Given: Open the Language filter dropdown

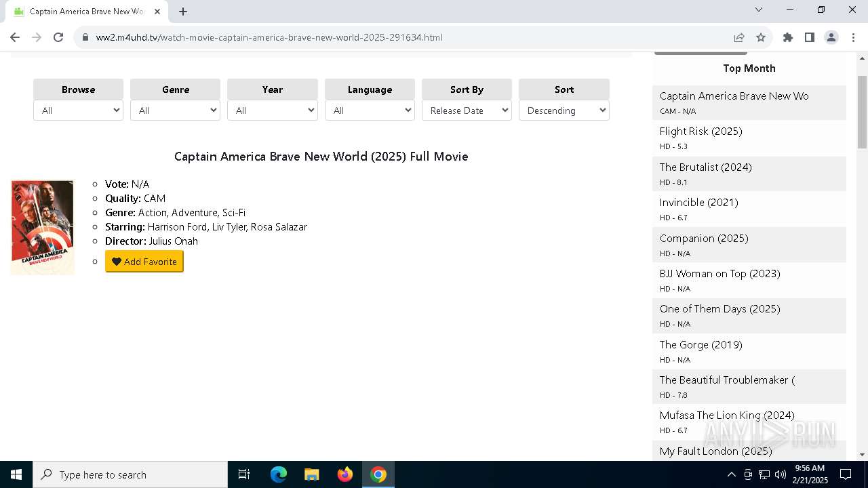Looking at the screenshot, I should (370, 110).
